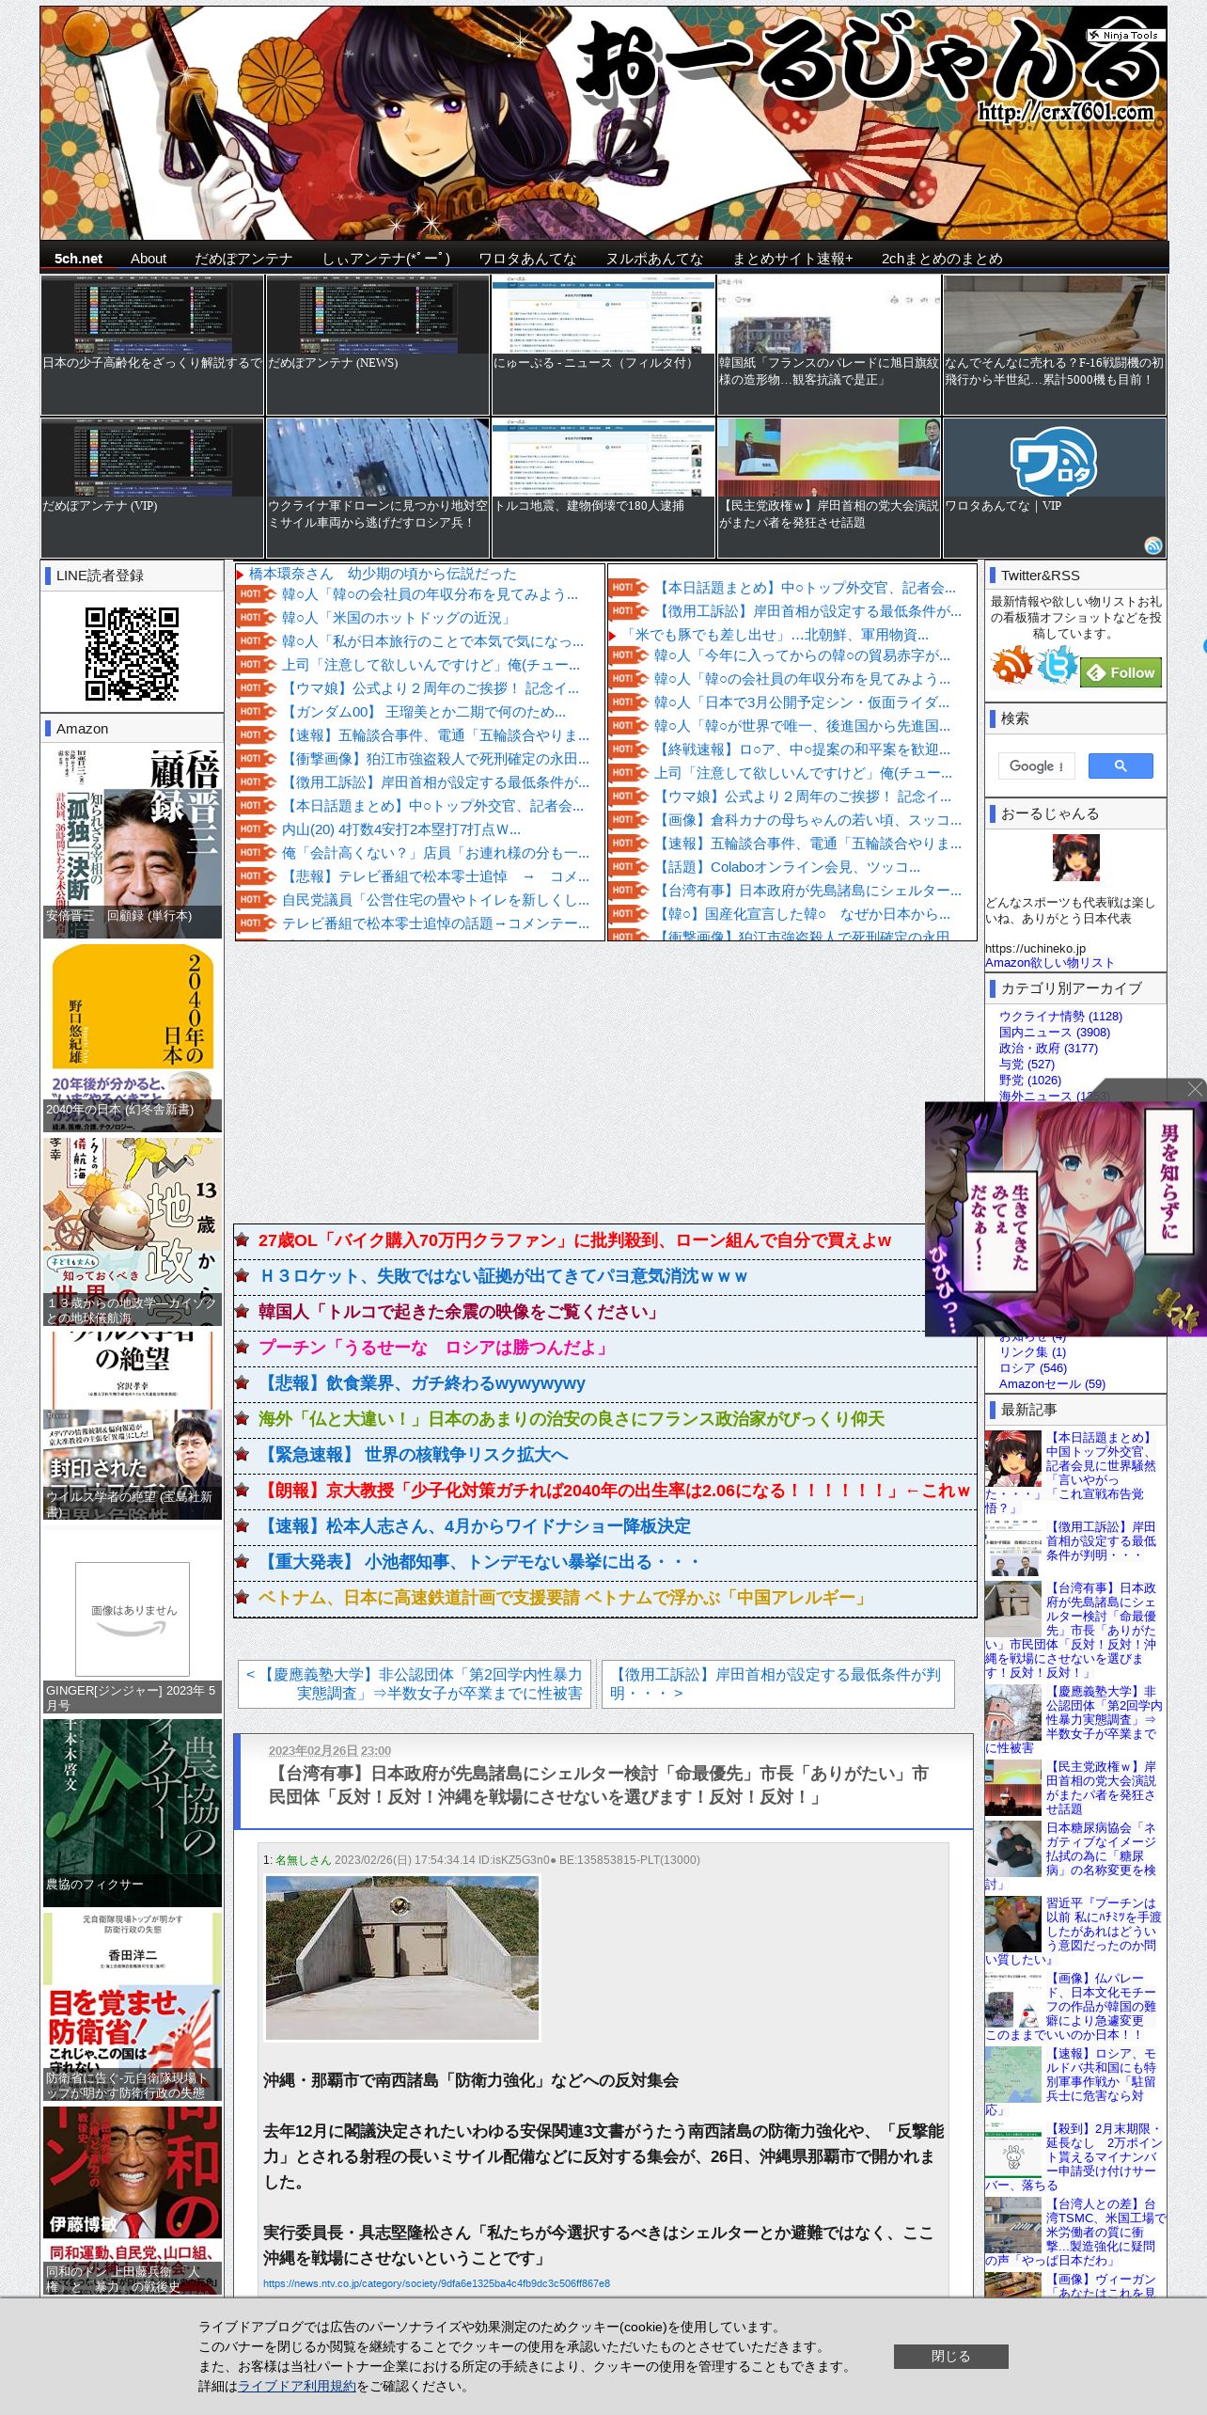Click the green Feedly Follow button
Screen dimensions: 1207x2415
click(1122, 673)
